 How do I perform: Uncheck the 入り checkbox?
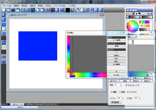pyautogui.click(x=111, y=98)
